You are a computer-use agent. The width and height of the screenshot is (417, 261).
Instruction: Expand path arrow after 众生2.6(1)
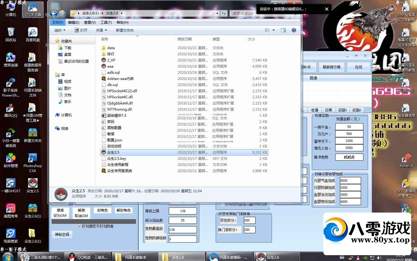pos(102,13)
